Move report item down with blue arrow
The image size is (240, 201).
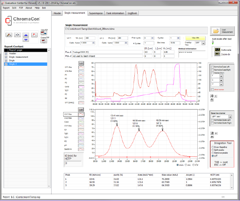point(26,39)
